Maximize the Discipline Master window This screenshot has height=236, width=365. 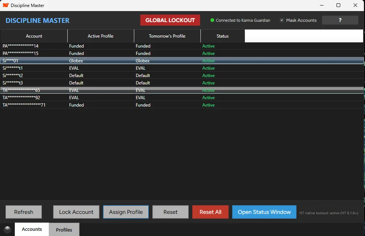(338, 5)
